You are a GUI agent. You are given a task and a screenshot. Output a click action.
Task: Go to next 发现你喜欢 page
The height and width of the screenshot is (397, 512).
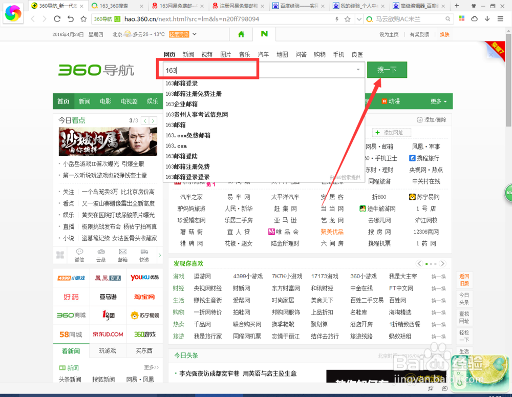point(442,263)
